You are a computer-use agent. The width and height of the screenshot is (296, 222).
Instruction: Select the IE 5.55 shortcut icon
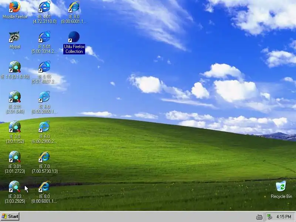click(x=44, y=67)
